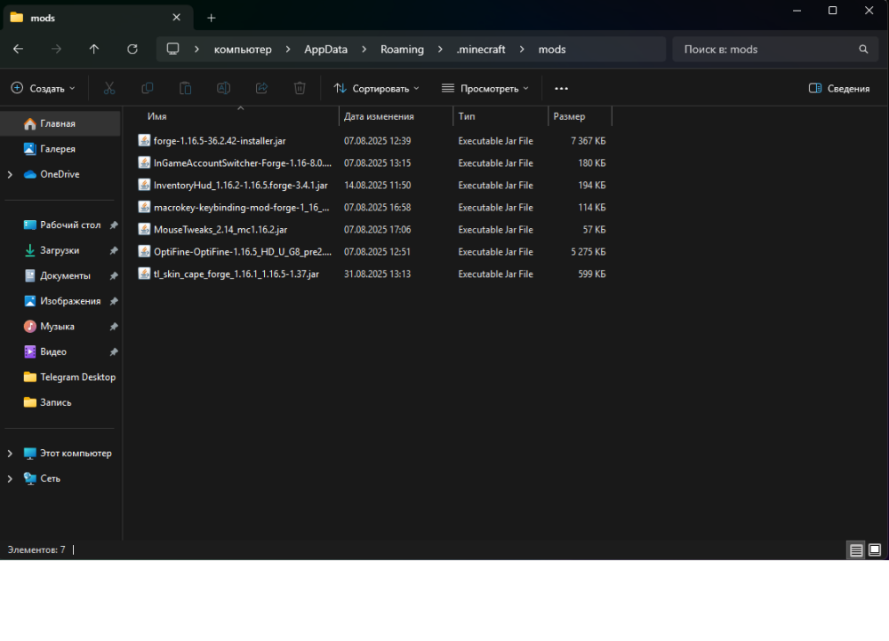The image size is (889, 641).
Task: Unpin Видео using its pin icon
Action: 114,352
